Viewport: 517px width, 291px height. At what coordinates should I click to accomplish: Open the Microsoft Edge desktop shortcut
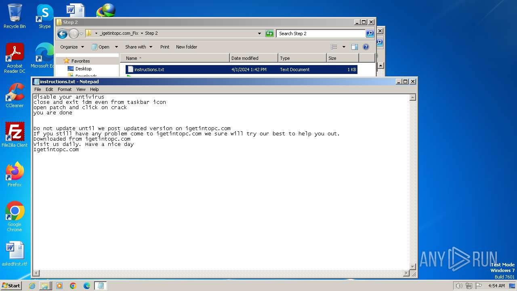click(43, 56)
